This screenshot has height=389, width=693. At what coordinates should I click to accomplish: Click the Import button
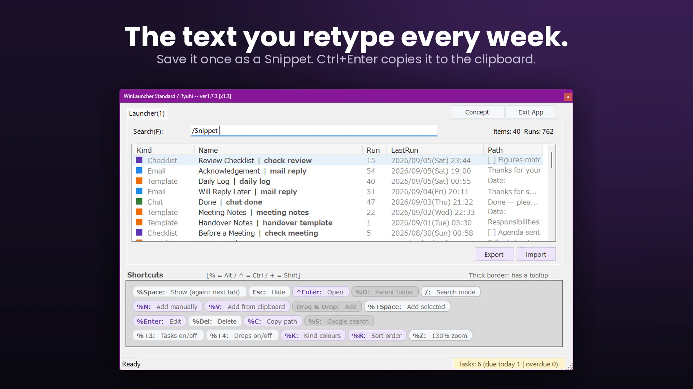coord(536,254)
